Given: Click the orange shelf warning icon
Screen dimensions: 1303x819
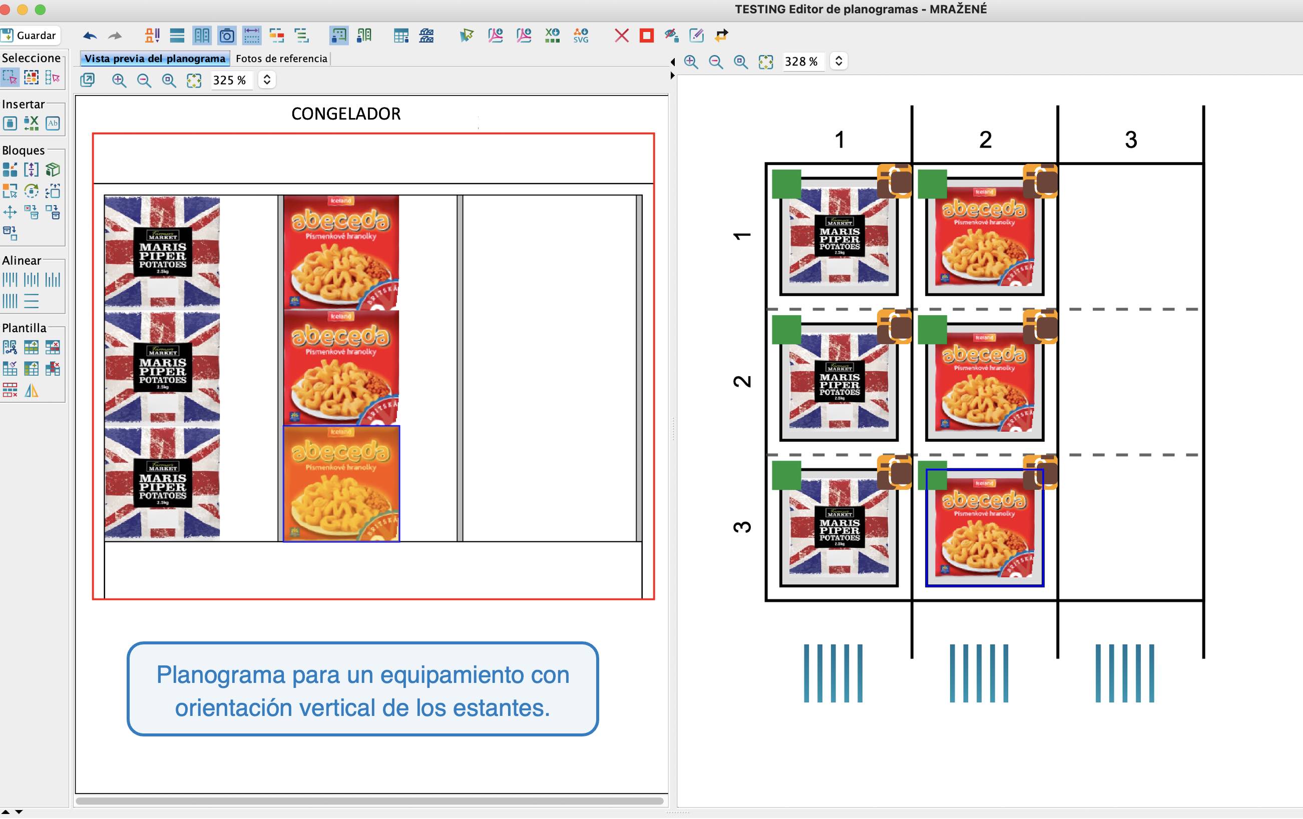Looking at the screenshot, I should coord(152,36).
